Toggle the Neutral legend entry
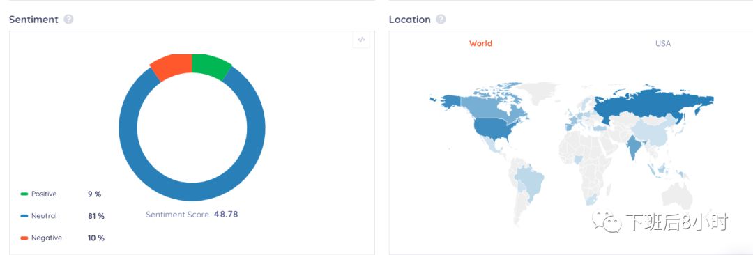 [38, 216]
